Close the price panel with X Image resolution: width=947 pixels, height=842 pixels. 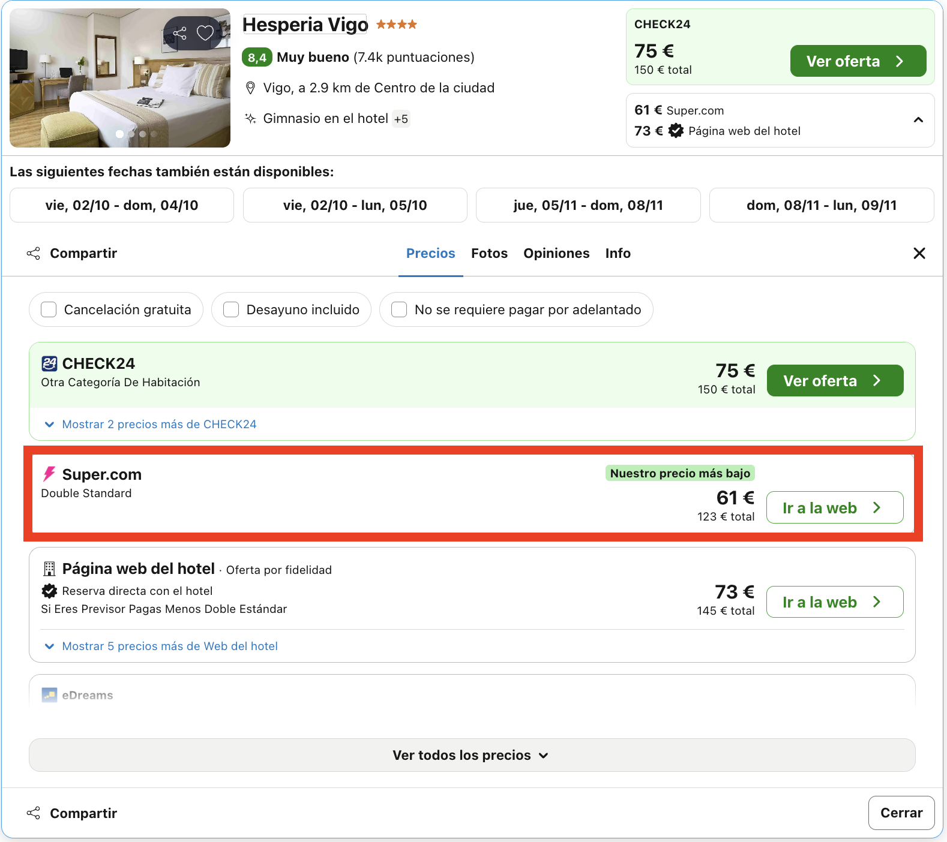coord(919,253)
